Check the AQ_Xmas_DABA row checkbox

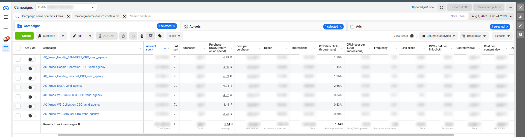point(18,88)
